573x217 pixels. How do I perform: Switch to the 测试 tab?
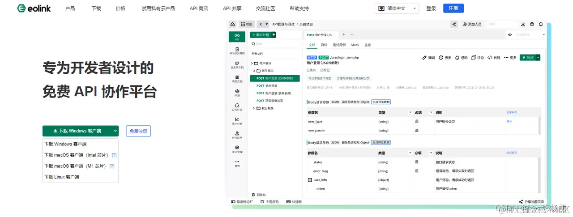324,45
